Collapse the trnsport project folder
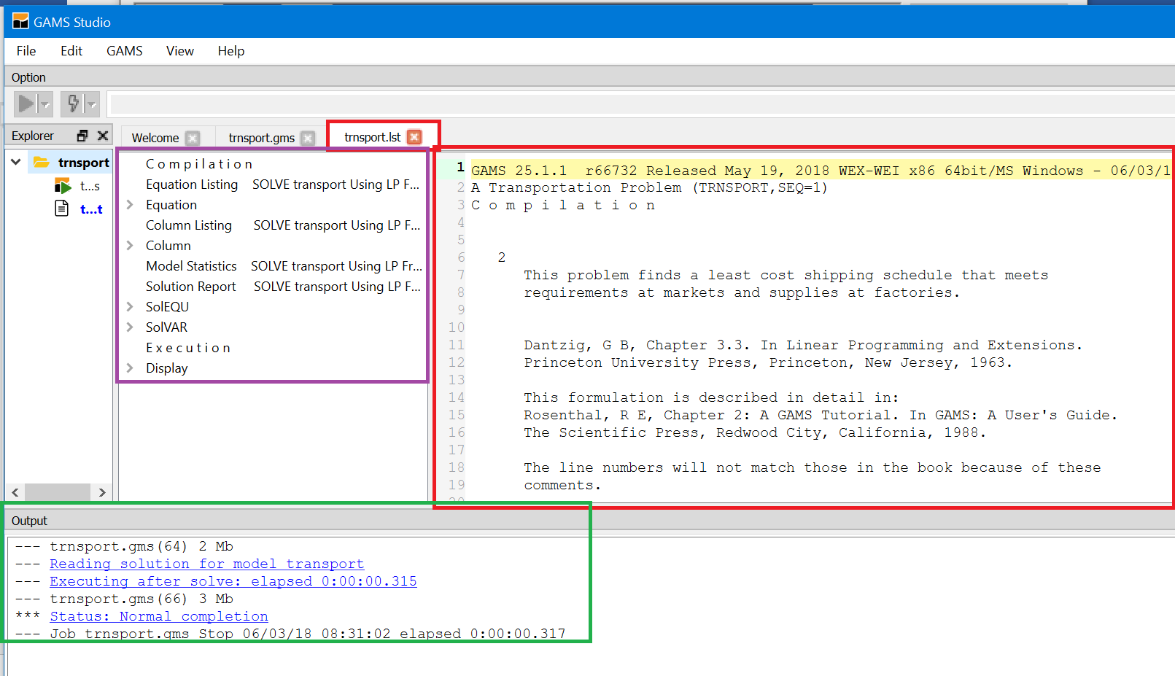Screen dimensions: 1175x676 (16, 162)
